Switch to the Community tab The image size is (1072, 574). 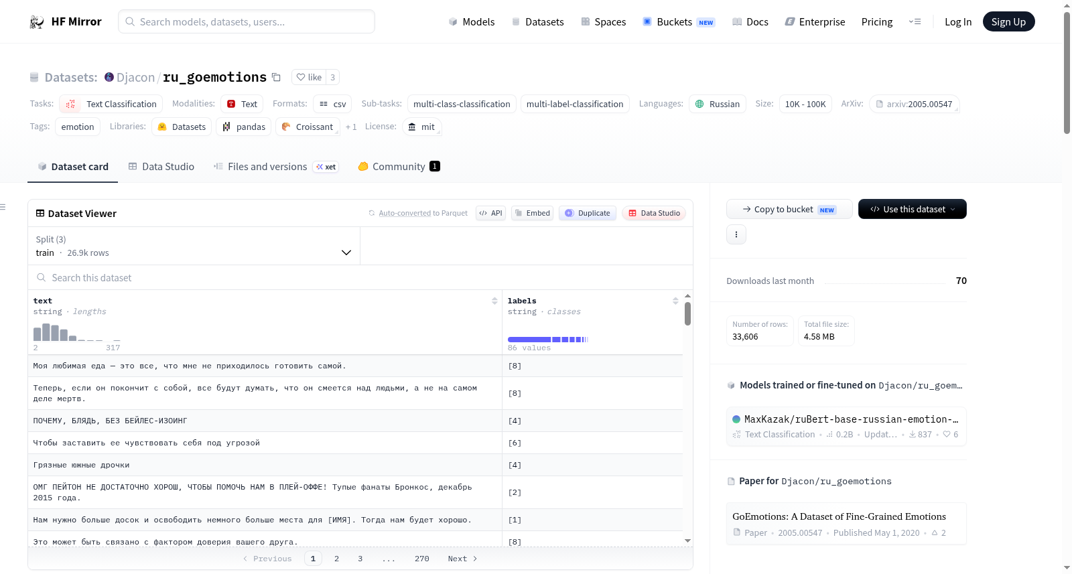pyautogui.click(x=399, y=167)
